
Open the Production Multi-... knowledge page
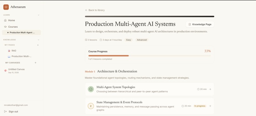pos(21,56)
